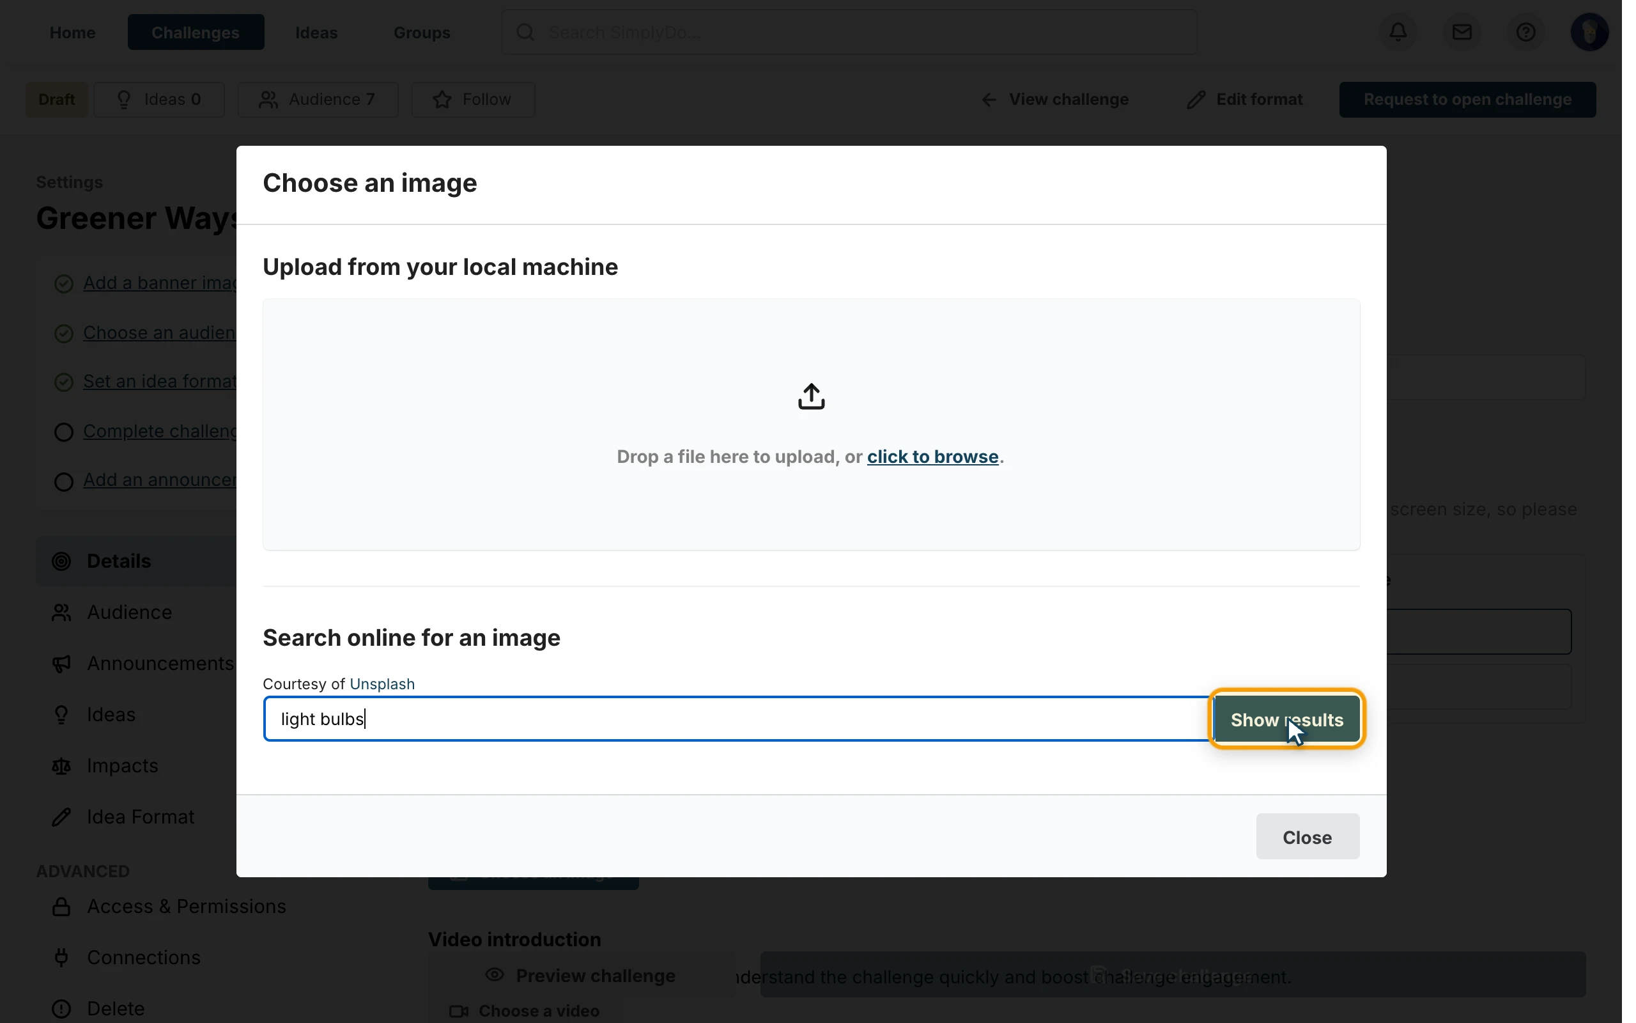Click the Idea Format pencil icon
This screenshot has width=1636, height=1023.
[x=61, y=817]
